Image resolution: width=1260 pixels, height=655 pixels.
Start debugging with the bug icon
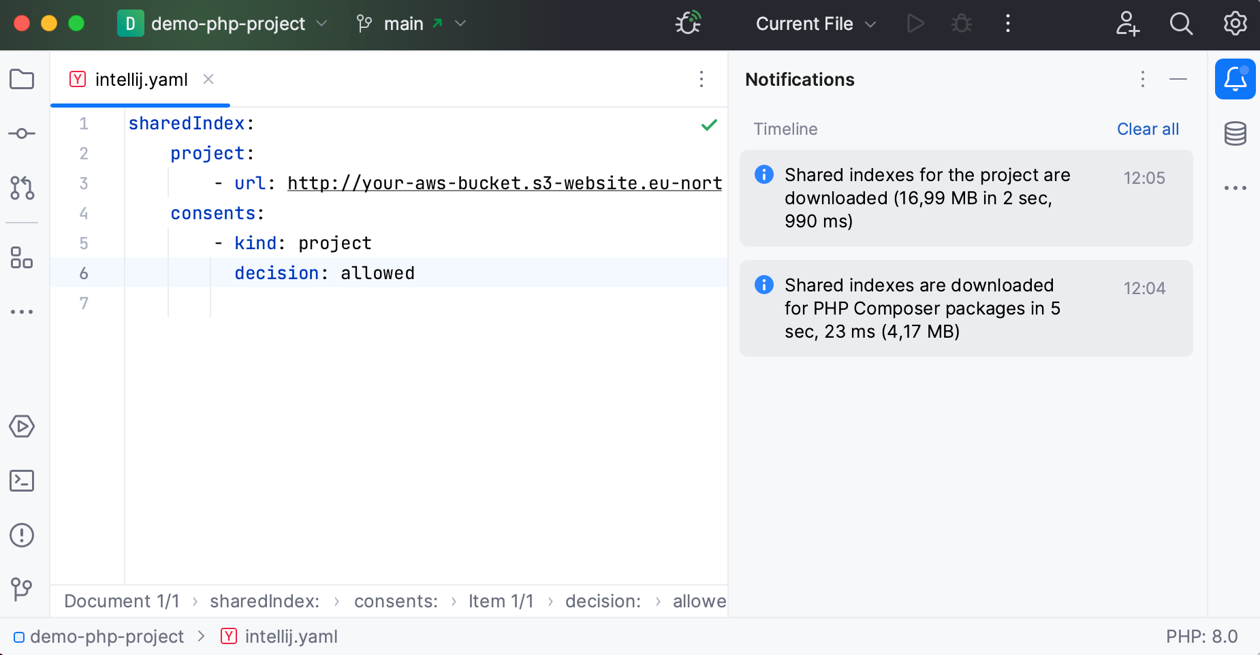click(x=961, y=23)
